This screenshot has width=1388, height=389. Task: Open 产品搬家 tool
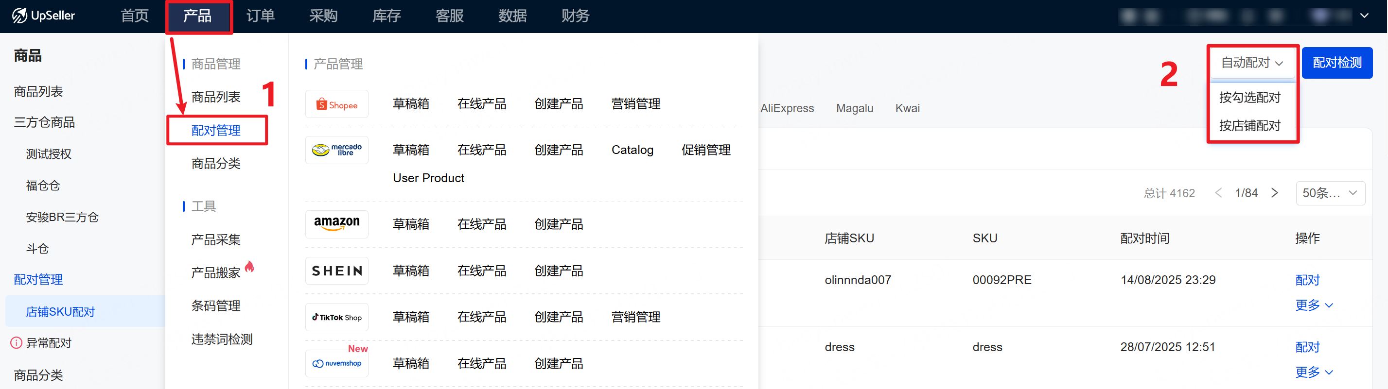(x=216, y=273)
